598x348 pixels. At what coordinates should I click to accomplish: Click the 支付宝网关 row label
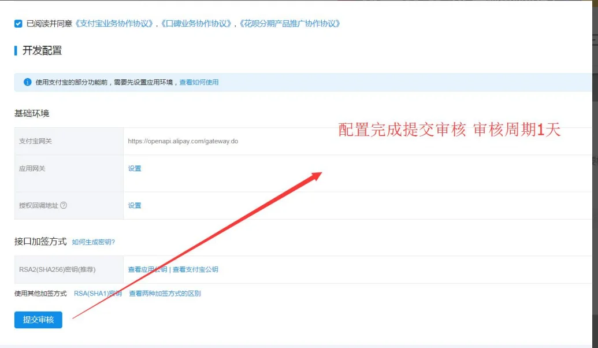[x=35, y=141]
